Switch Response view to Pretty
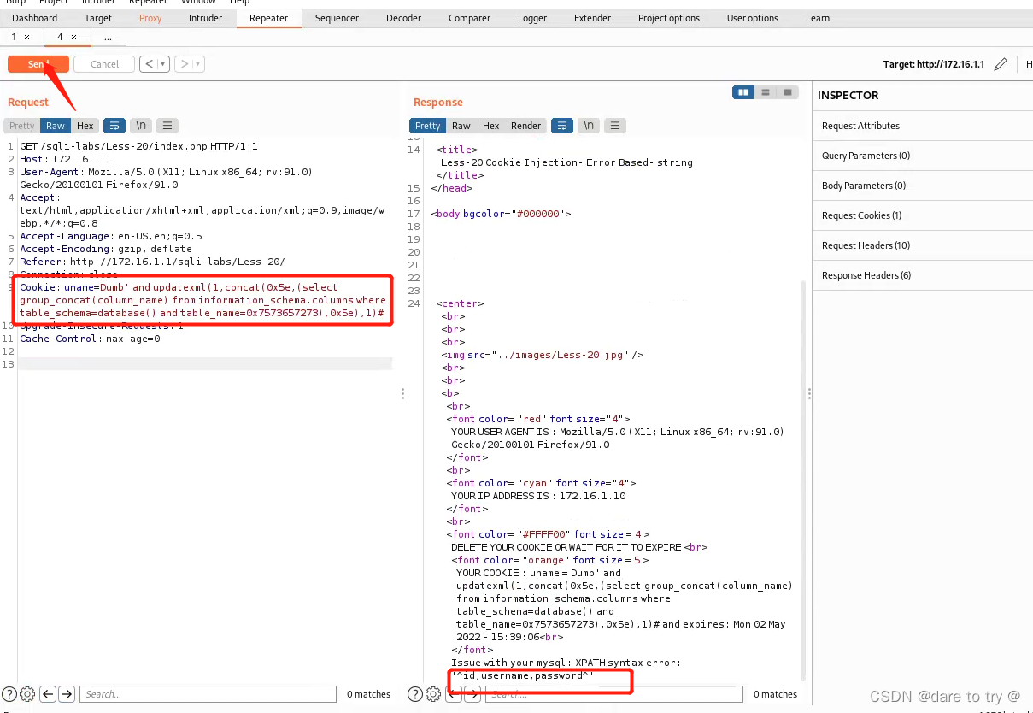 (x=428, y=126)
